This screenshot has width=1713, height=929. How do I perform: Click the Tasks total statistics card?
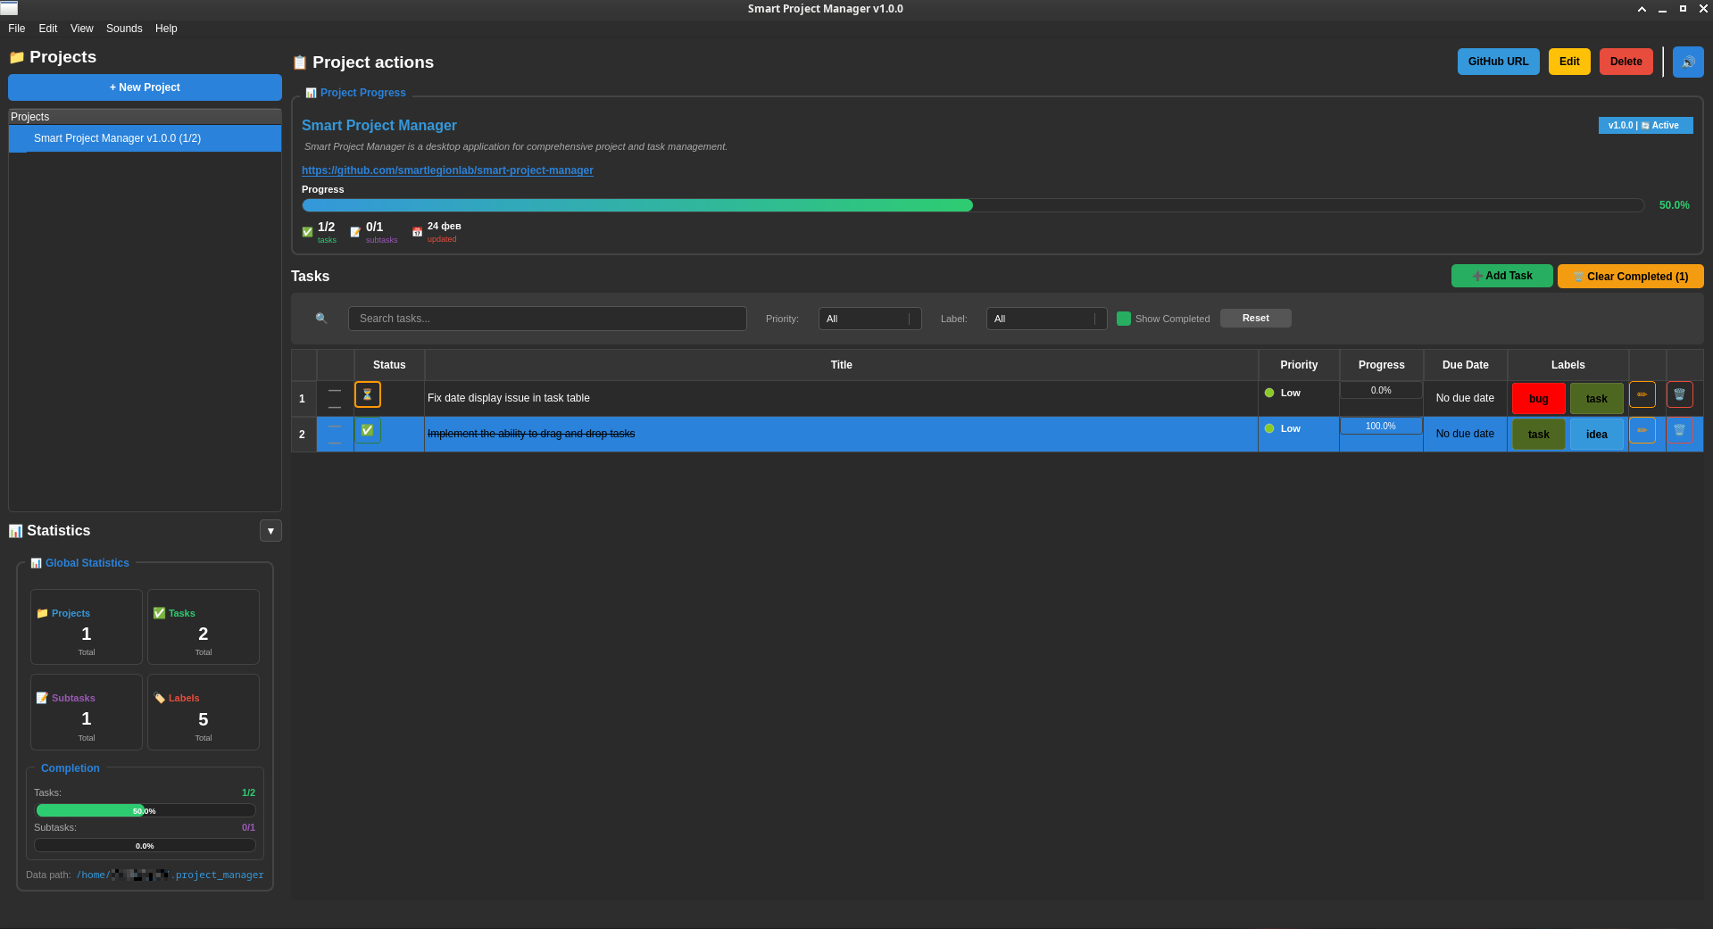pos(204,626)
